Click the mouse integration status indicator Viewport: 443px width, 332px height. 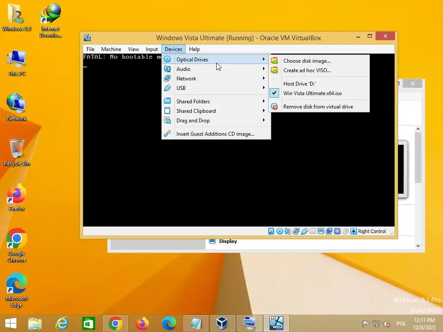point(345,231)
